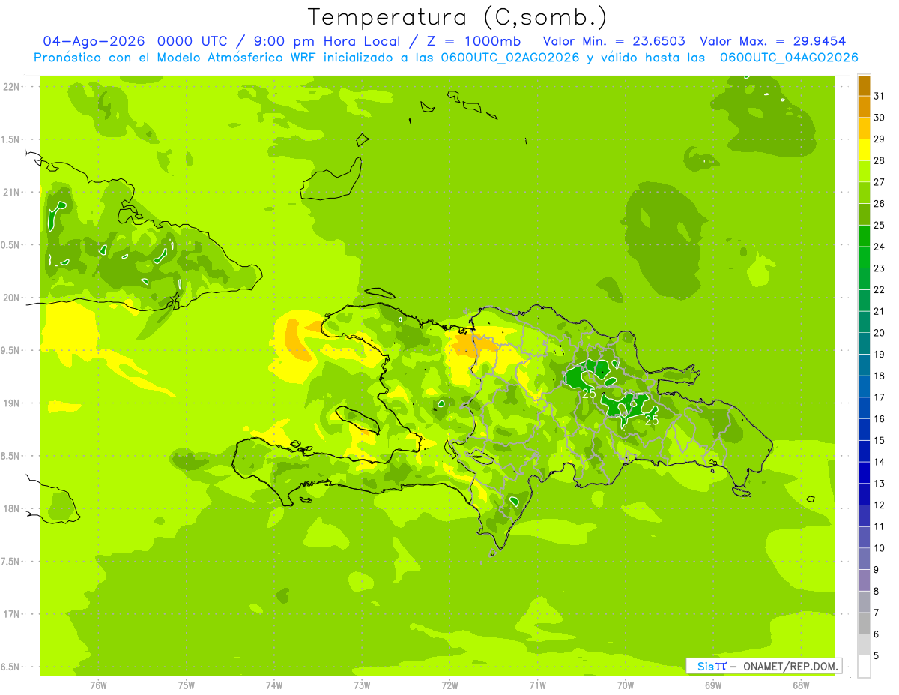Viewport: 899px width, 695px height.
Task: Click the '22N' latitude axis label
Action: click(x=10, y=87)
